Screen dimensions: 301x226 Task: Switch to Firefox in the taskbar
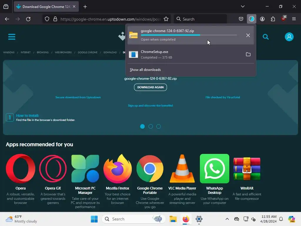[186, 219]
